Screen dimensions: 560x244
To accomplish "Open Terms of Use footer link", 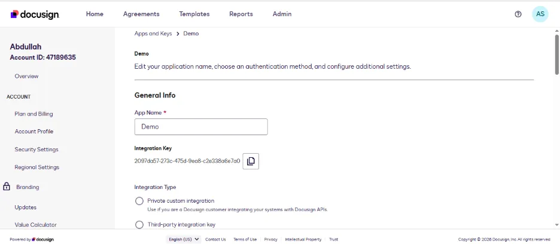I will pos(245,239).
